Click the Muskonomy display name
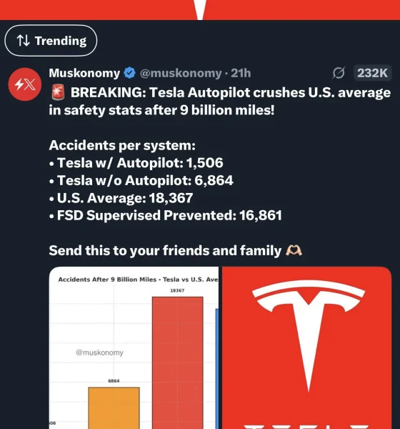This screenshot has width=400, height=429. [84, 73]
